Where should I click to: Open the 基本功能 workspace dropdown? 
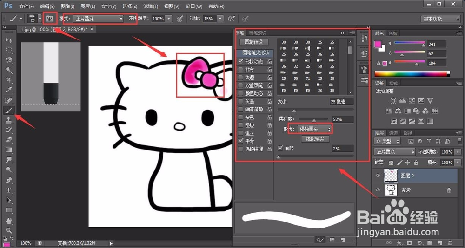[x=440, y=19]
